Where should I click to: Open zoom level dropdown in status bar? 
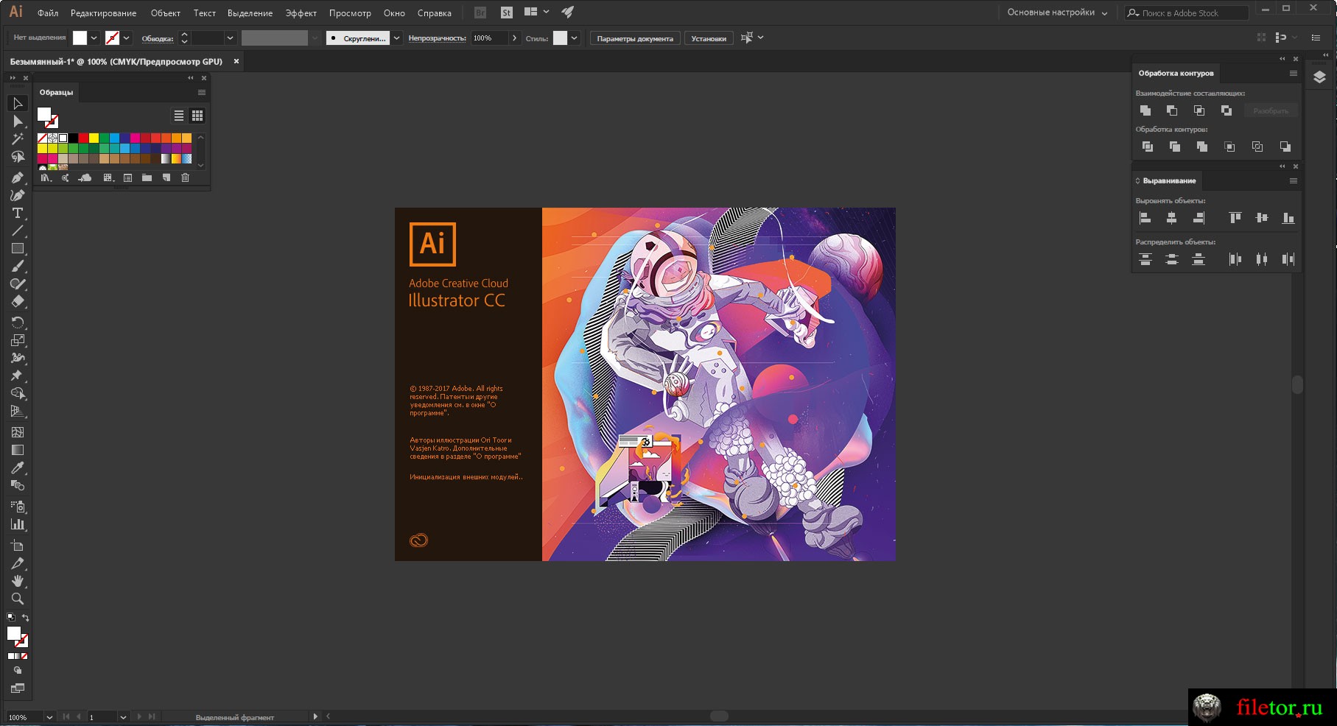click(x=49, y=716)
